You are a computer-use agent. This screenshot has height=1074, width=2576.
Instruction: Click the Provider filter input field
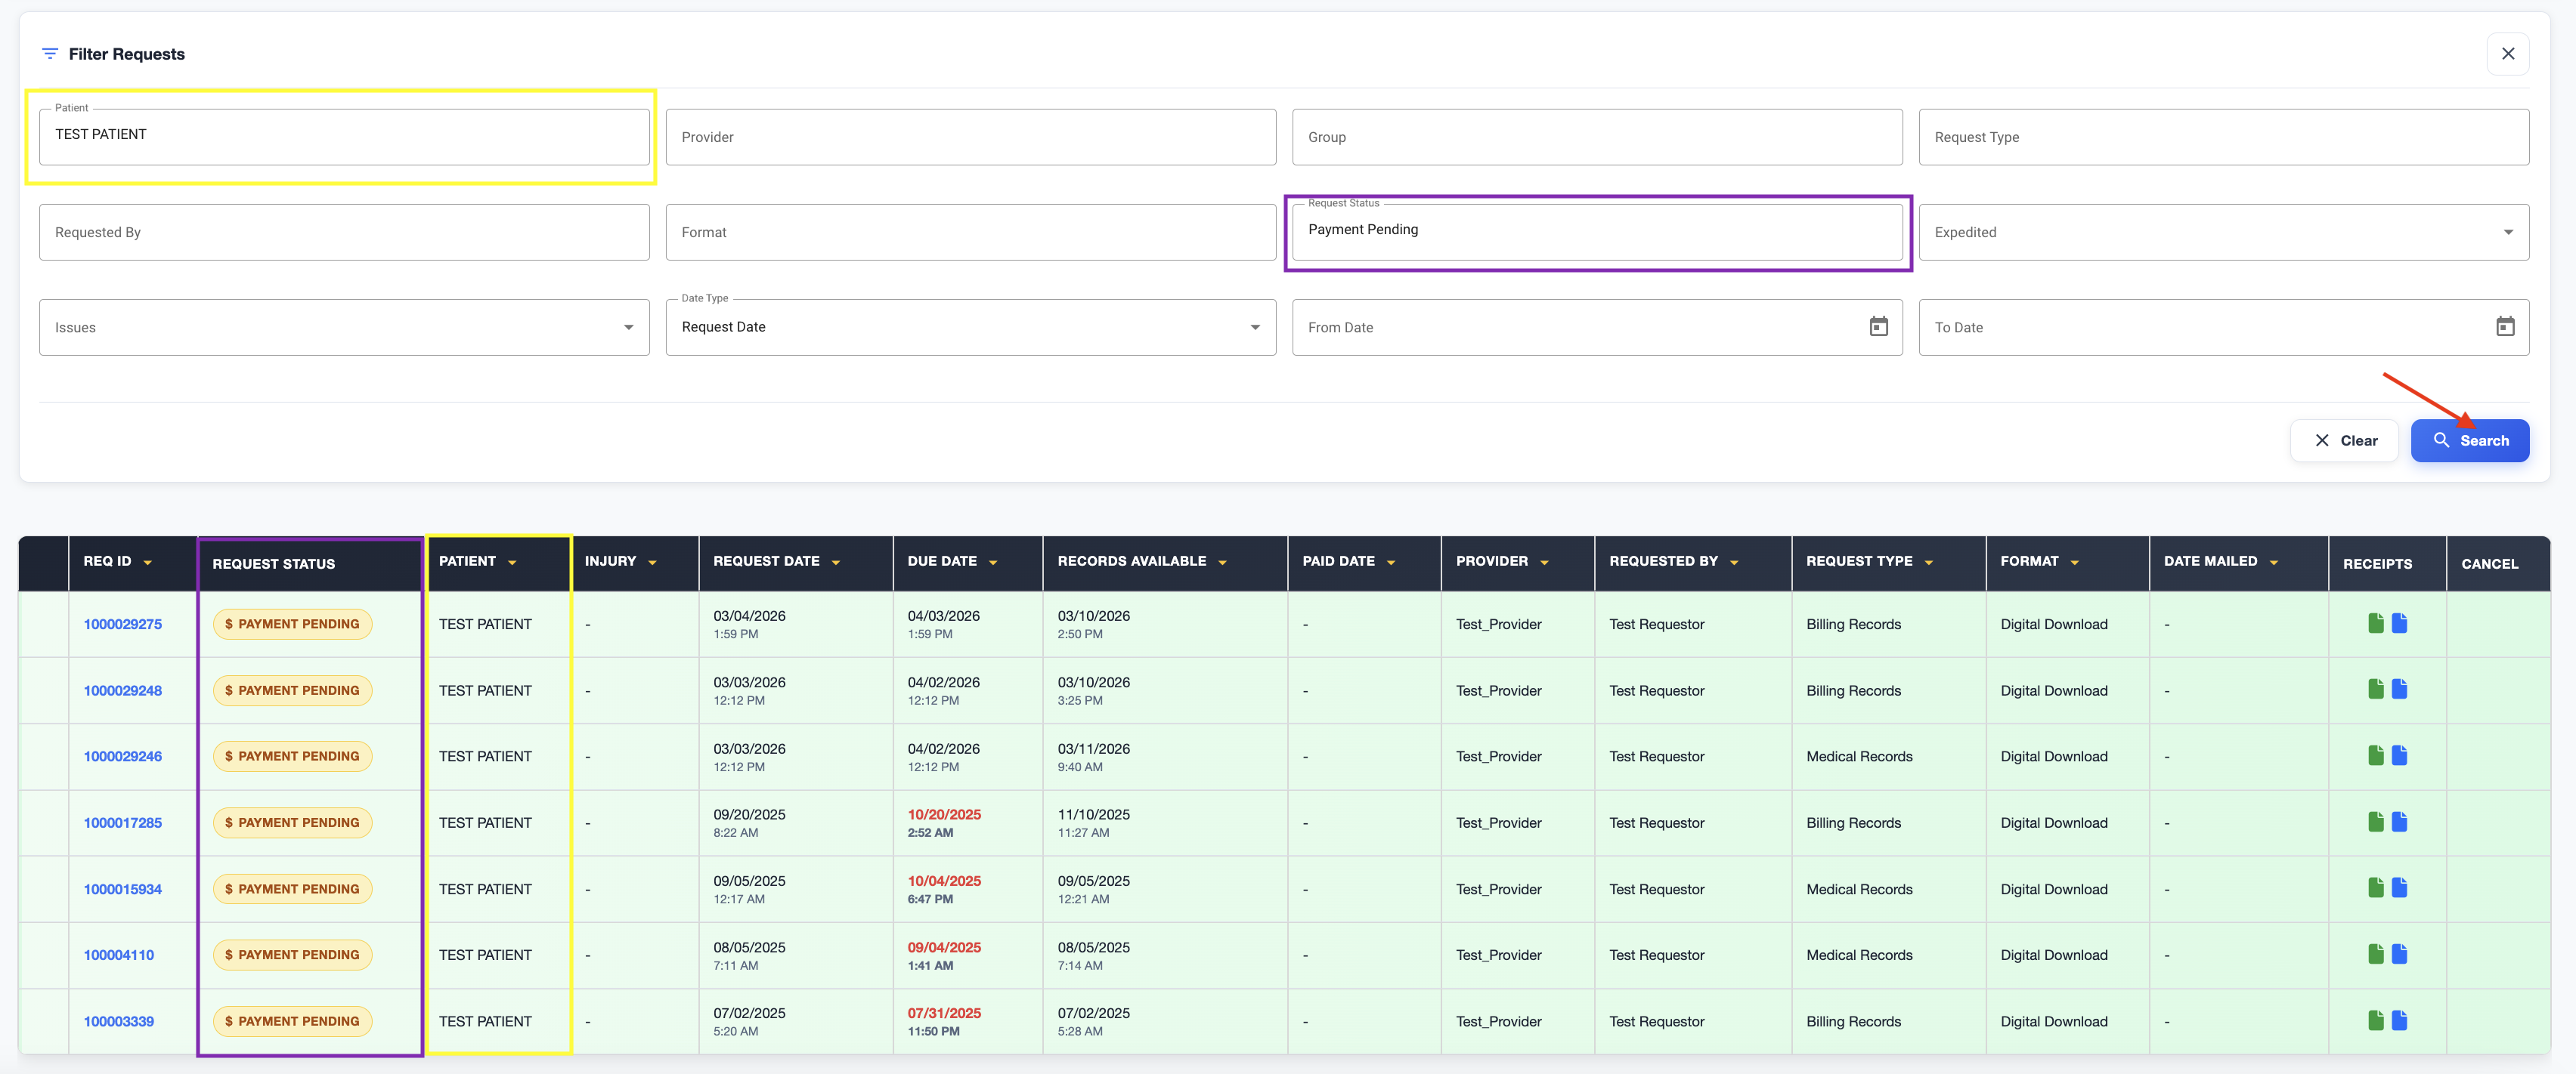click(x=970, y=137)
